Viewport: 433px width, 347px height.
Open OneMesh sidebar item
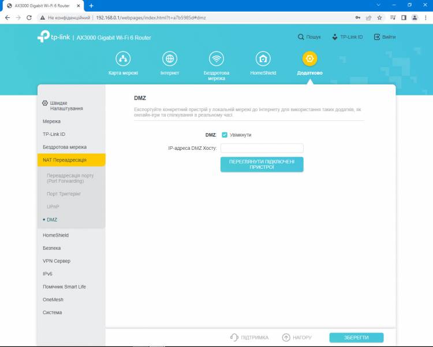(x=53, y=300)
